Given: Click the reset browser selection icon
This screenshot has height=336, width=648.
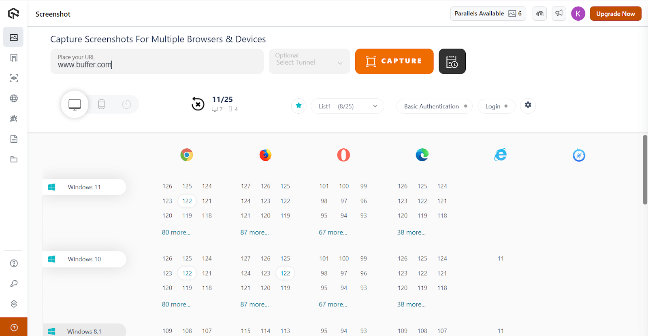Looking at the screenshot, I should 198,104.
